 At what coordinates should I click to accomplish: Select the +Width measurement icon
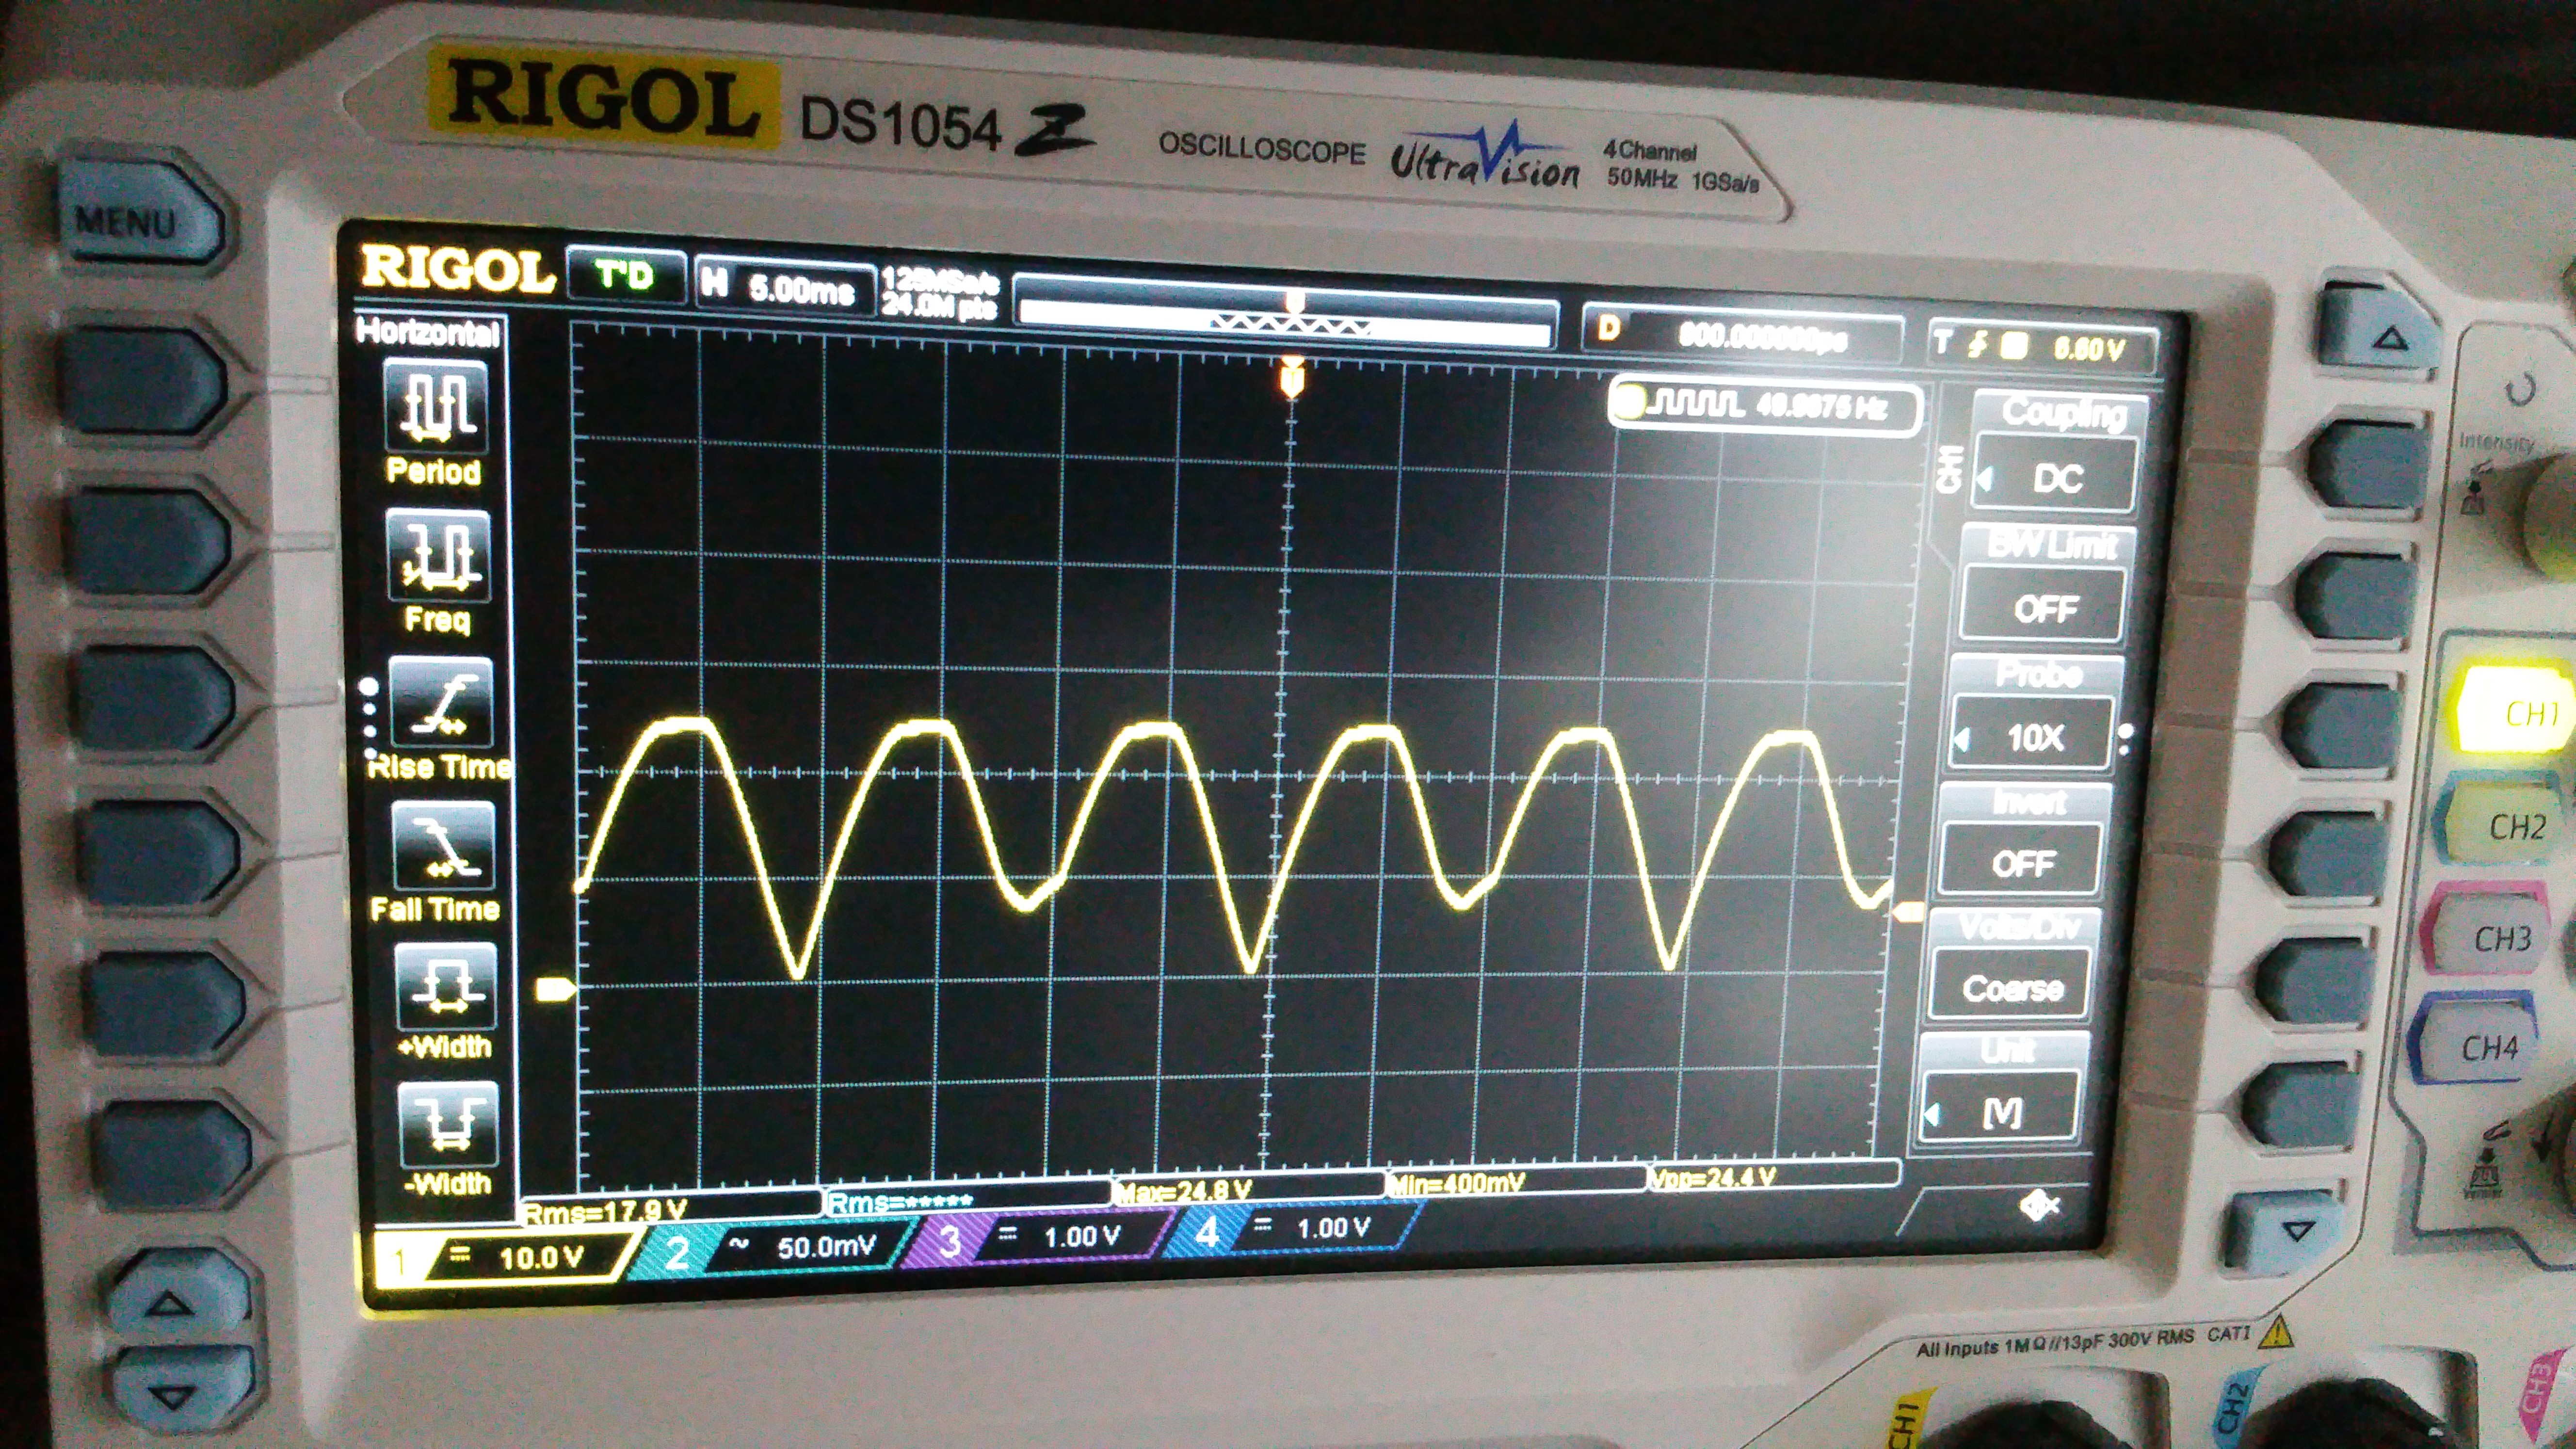446,987
